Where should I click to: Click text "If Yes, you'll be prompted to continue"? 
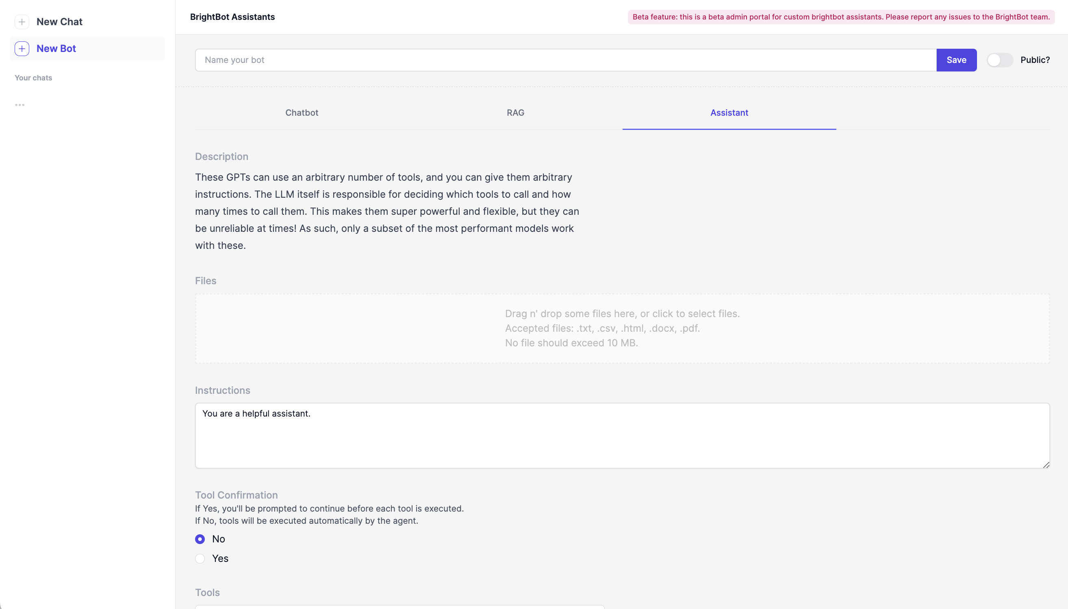329,509
